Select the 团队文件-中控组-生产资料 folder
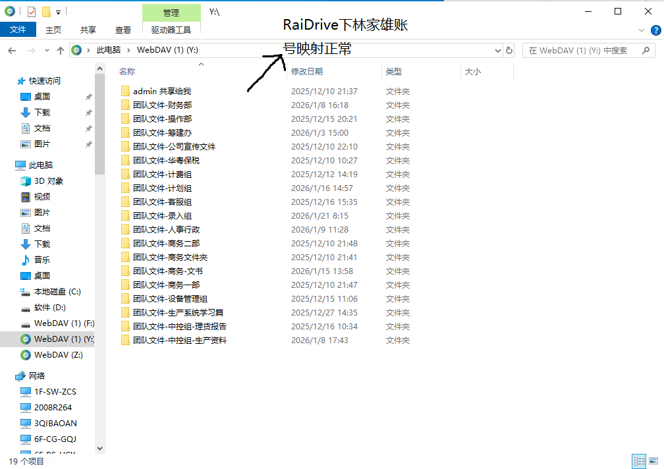 pyautogui.click(x=180, y=341)
